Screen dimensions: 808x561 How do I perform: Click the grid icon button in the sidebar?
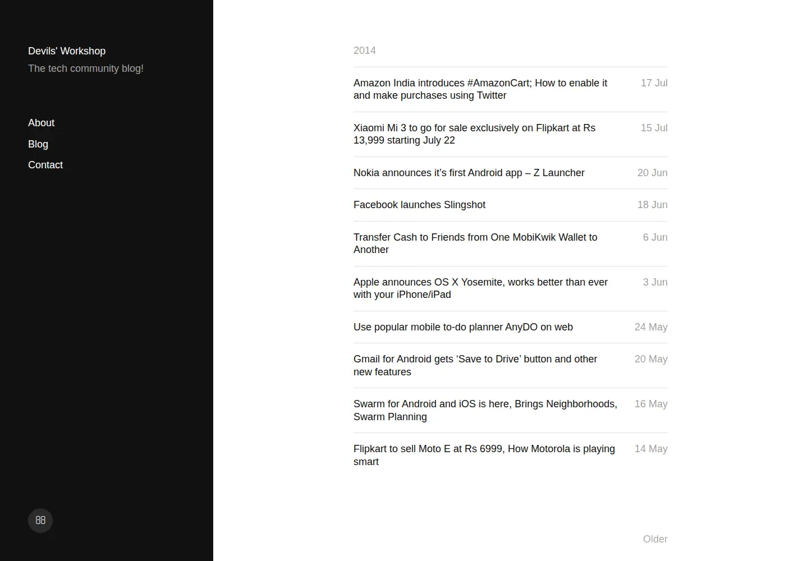pos(40,521)
